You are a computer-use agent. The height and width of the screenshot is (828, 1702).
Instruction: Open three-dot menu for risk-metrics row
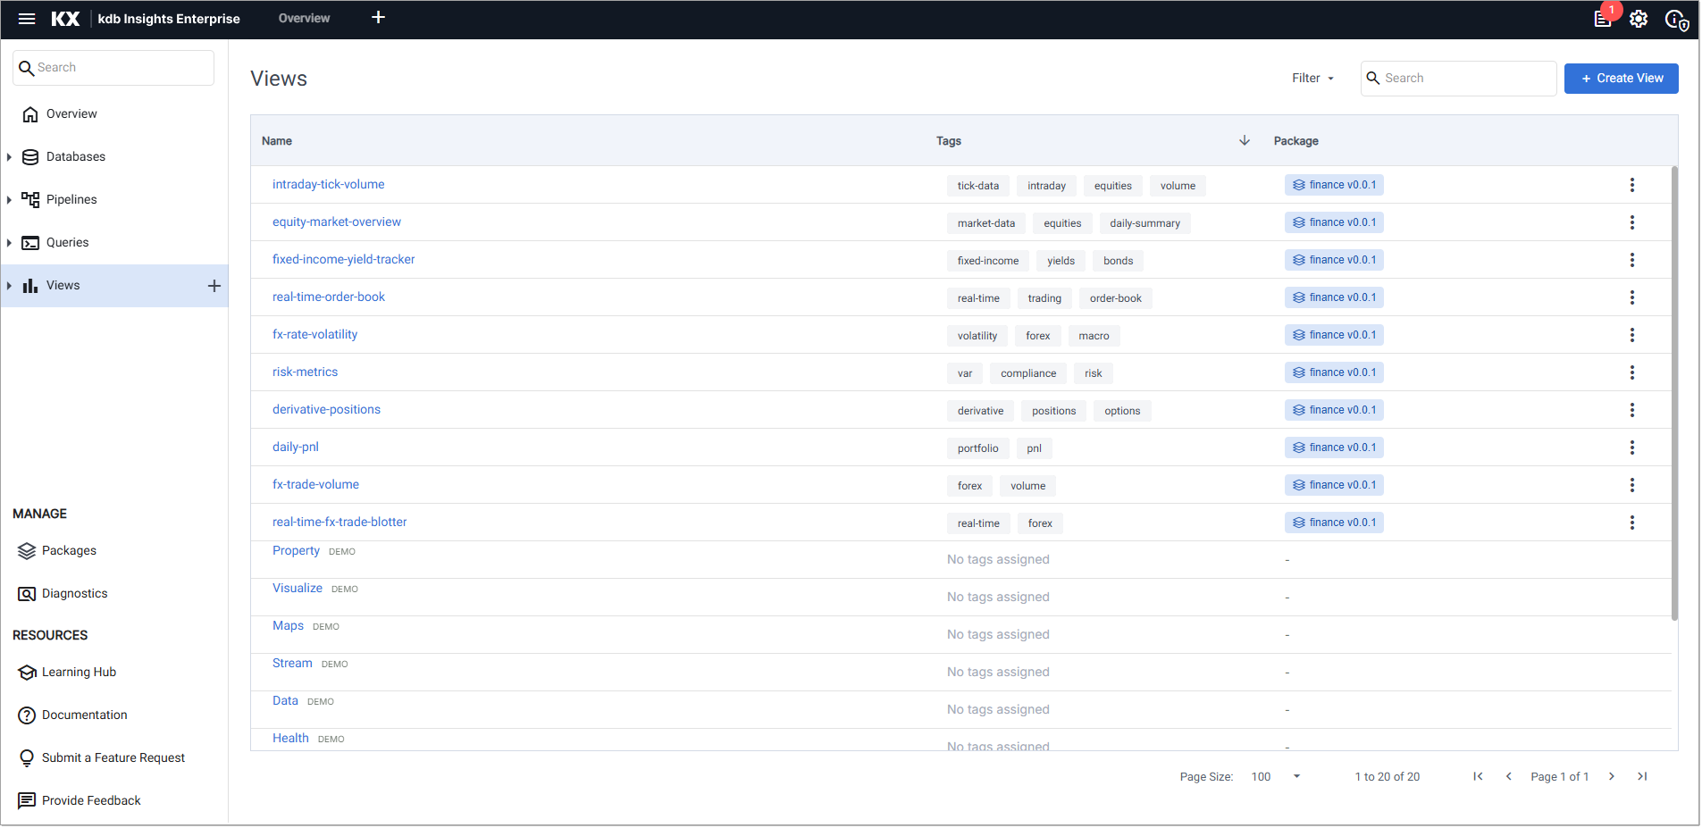coord(1631,372)
